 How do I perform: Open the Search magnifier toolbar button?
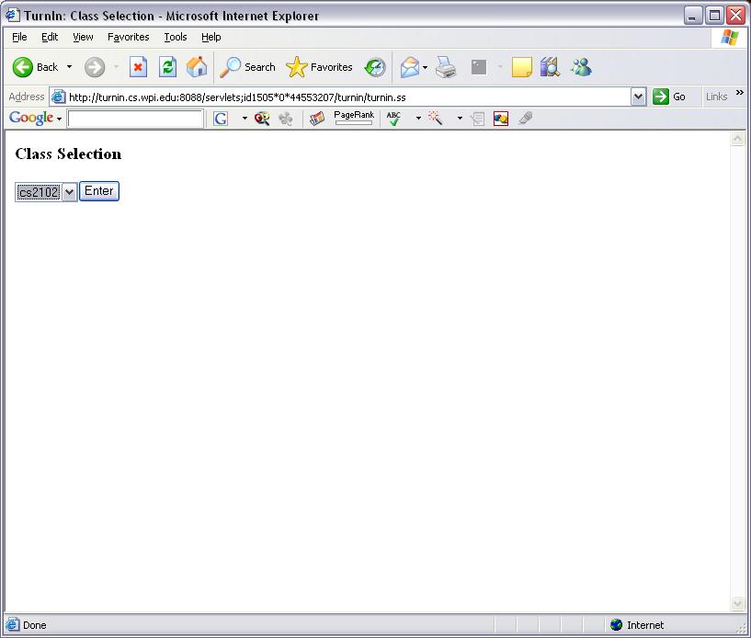247,67
